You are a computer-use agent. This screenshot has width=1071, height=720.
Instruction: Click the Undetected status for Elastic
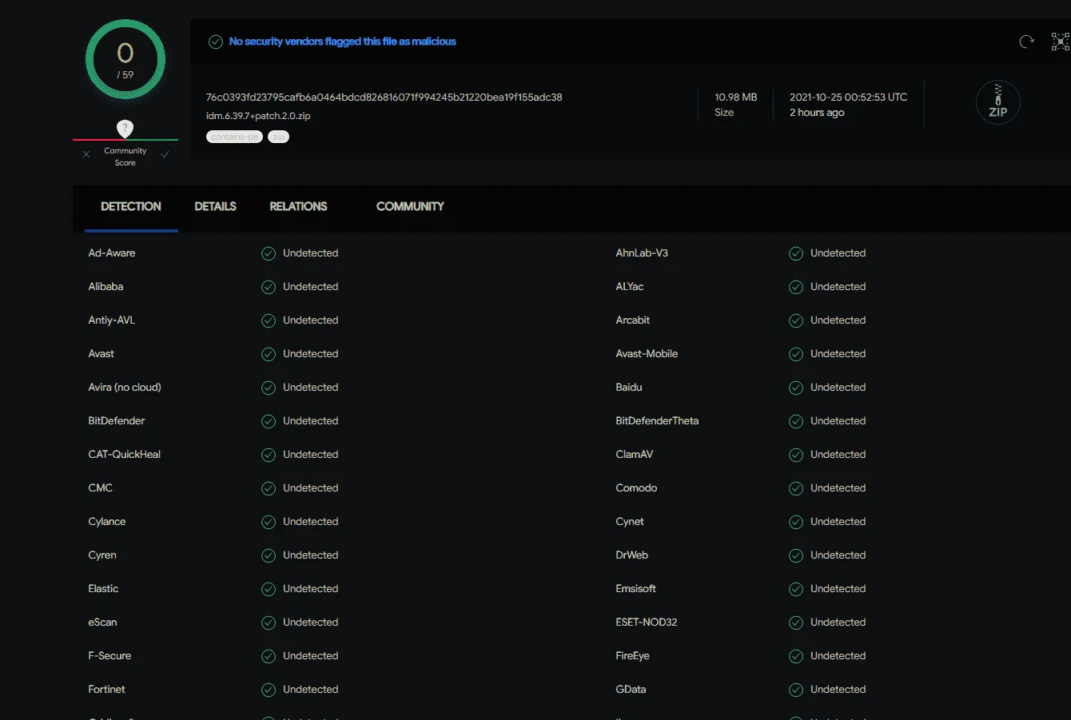[310, 589]
